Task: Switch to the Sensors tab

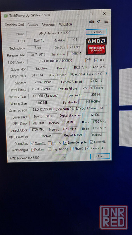Action: [33, 25]
